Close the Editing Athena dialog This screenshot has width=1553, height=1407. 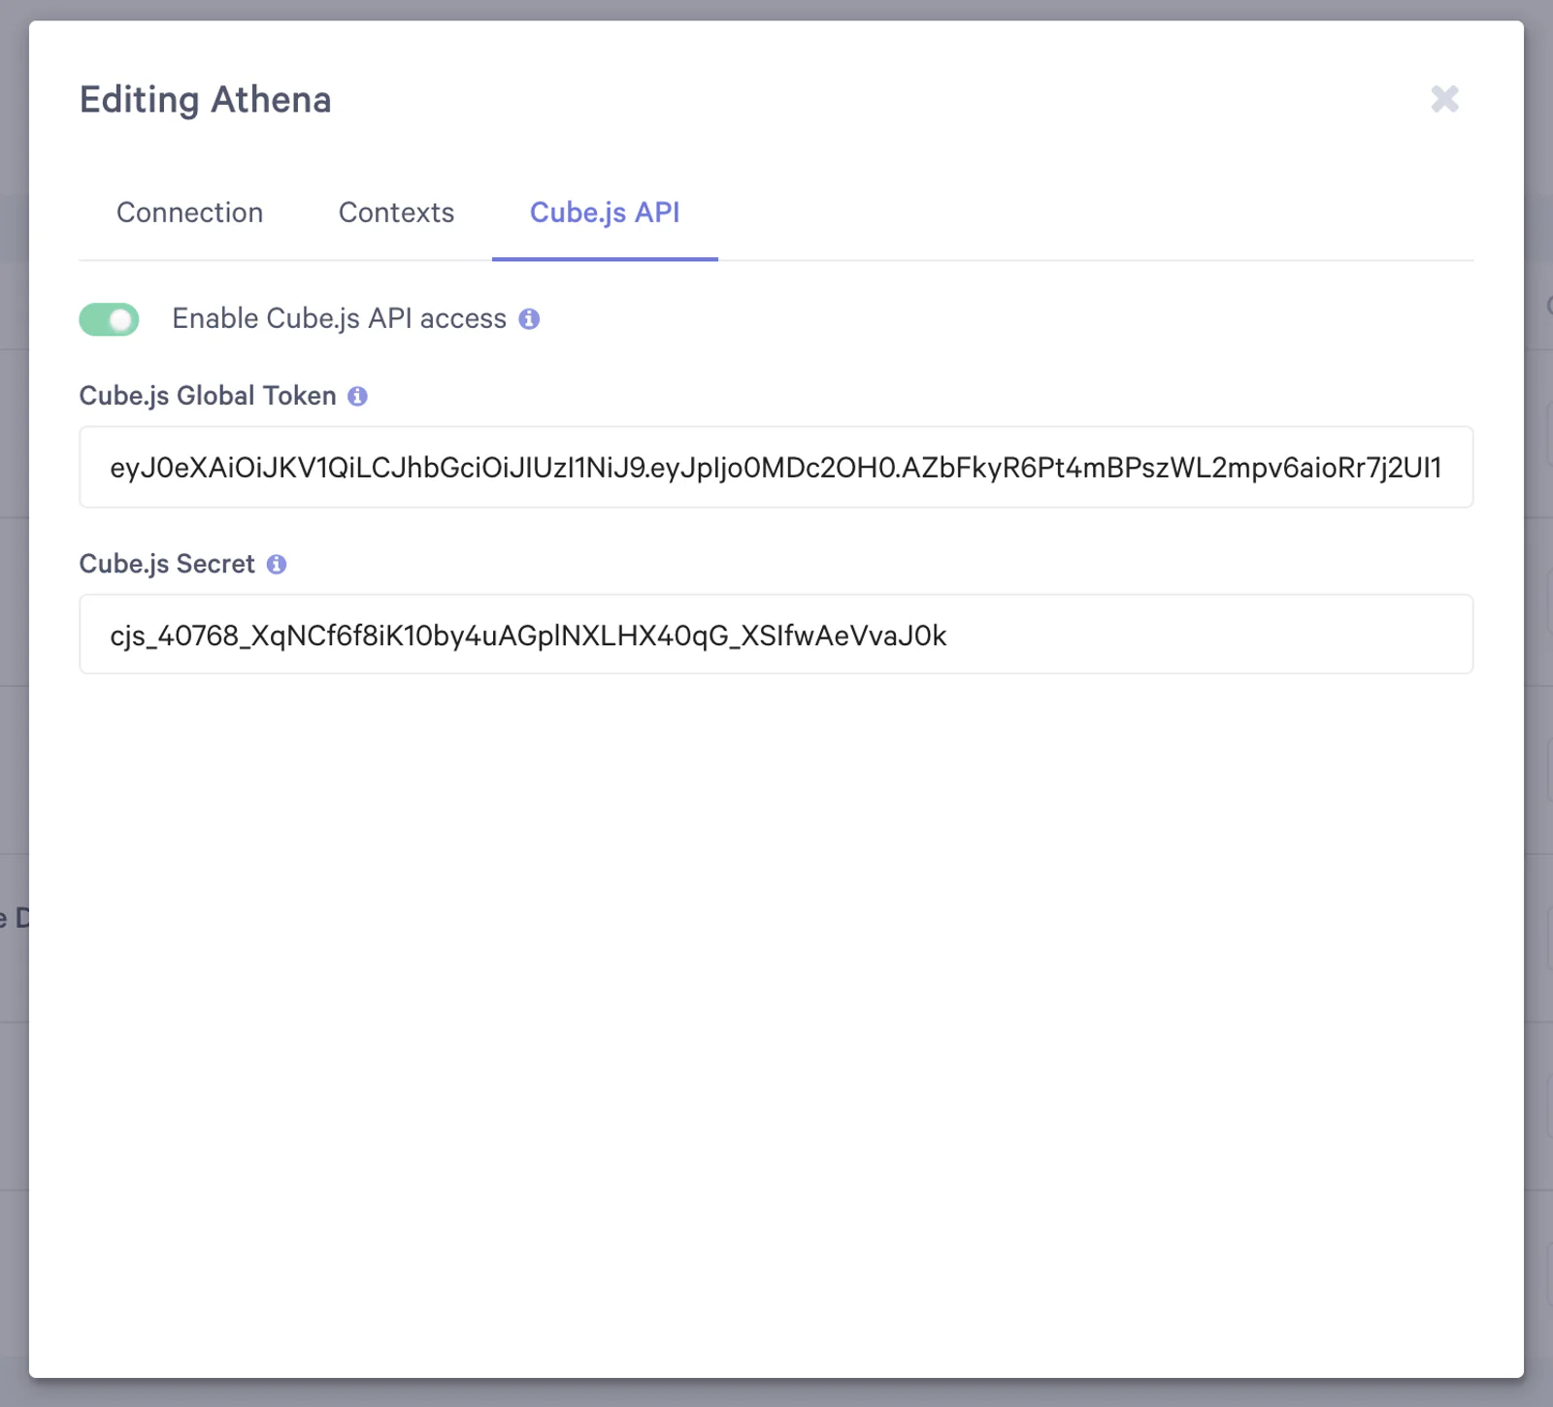1444,99
